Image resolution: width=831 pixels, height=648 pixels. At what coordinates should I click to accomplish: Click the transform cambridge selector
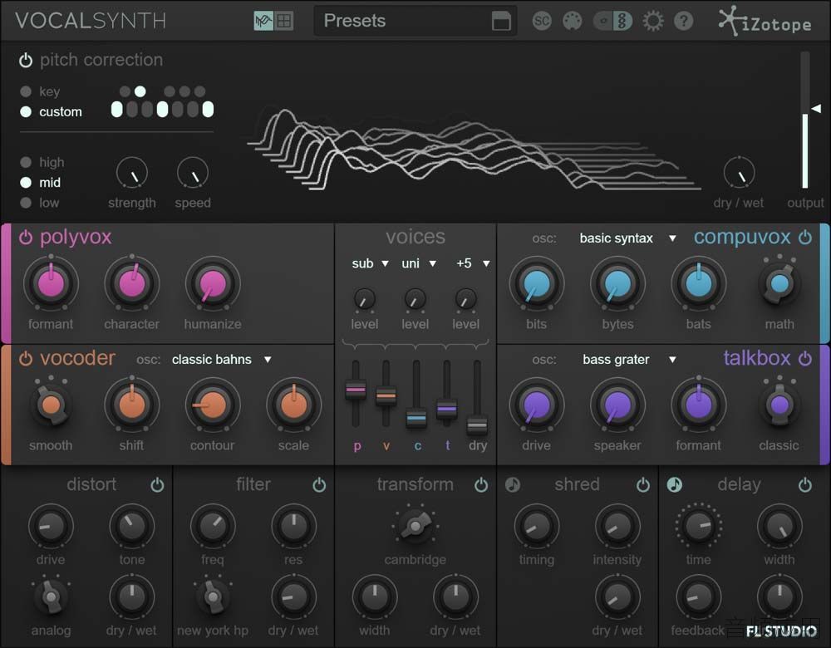coord(415,526)
